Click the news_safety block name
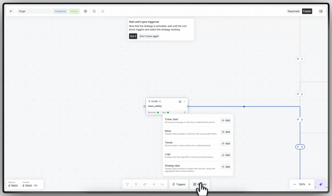Image resolution: width=332 pixels, height=196 pixels. tap(155, 106)
